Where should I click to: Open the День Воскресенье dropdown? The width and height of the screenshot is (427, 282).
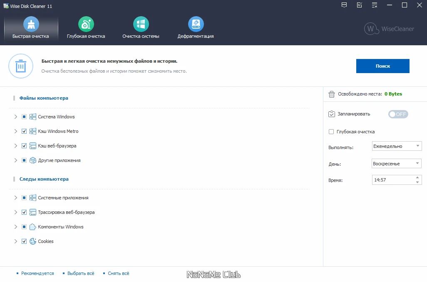397,164
